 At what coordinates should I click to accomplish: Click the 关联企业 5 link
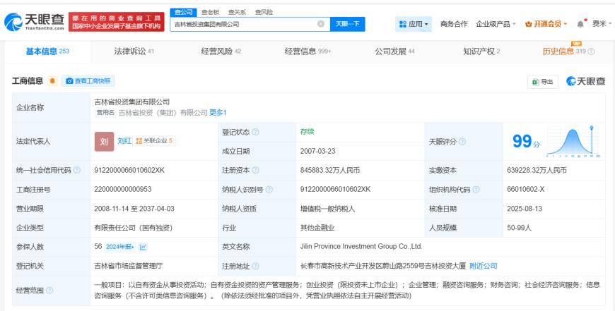coord(154,141)
